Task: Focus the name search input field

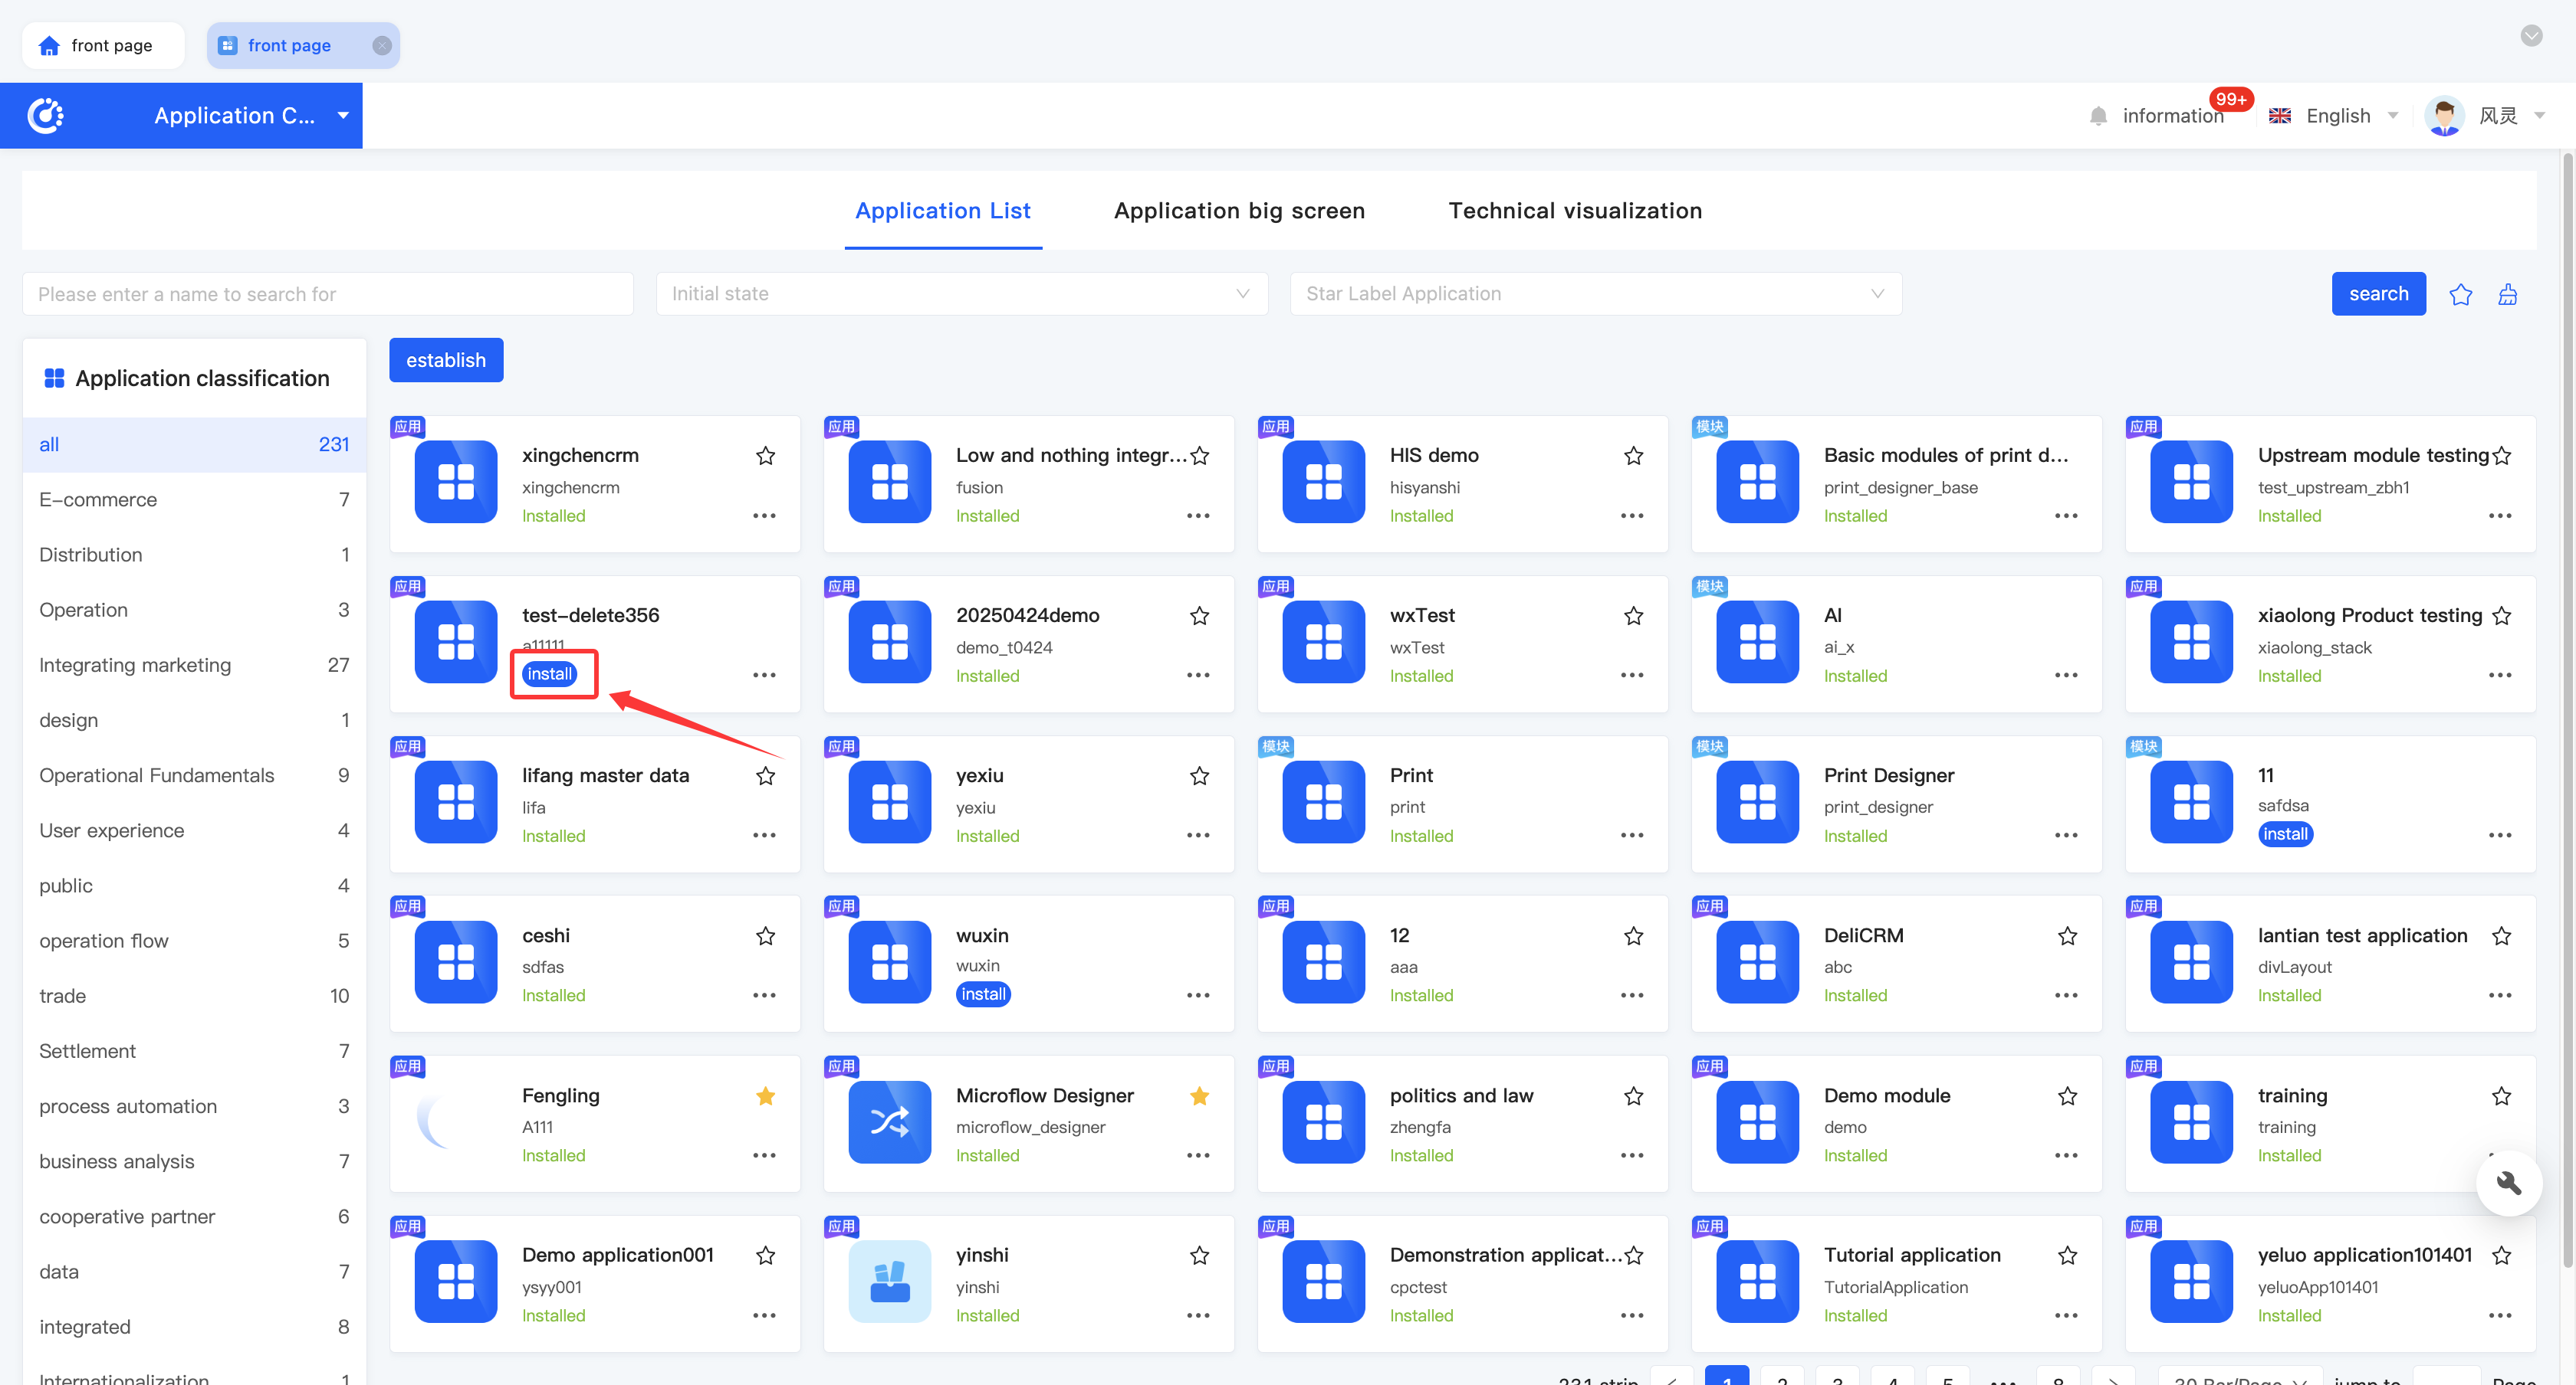Action: click(327, 294)
